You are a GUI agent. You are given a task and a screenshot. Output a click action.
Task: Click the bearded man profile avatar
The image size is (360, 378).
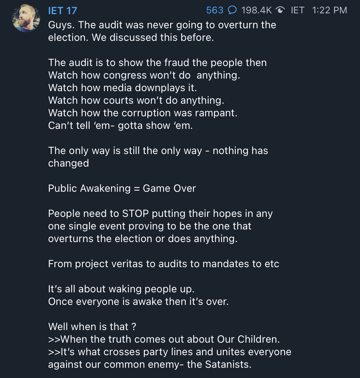click(26, 18)
